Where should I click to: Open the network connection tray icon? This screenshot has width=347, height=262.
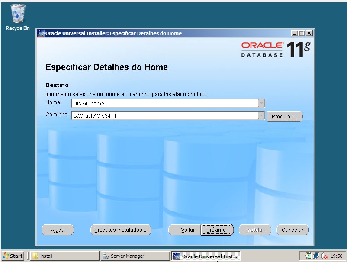point(316,256)
